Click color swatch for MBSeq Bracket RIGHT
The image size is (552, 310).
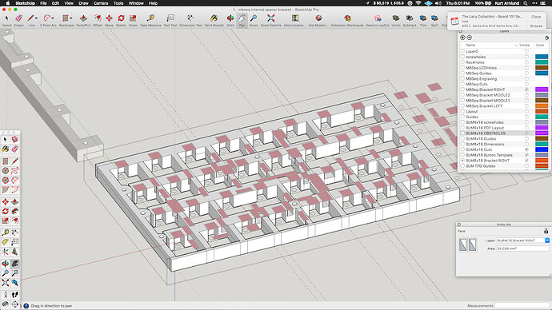(542, 89)
